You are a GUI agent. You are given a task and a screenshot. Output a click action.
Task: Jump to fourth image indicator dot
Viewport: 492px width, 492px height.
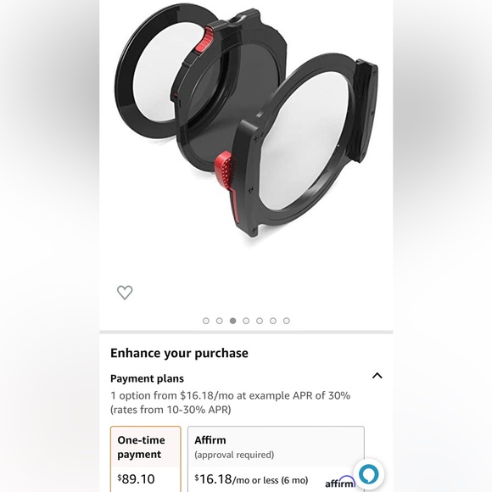[x=246, y=321]
